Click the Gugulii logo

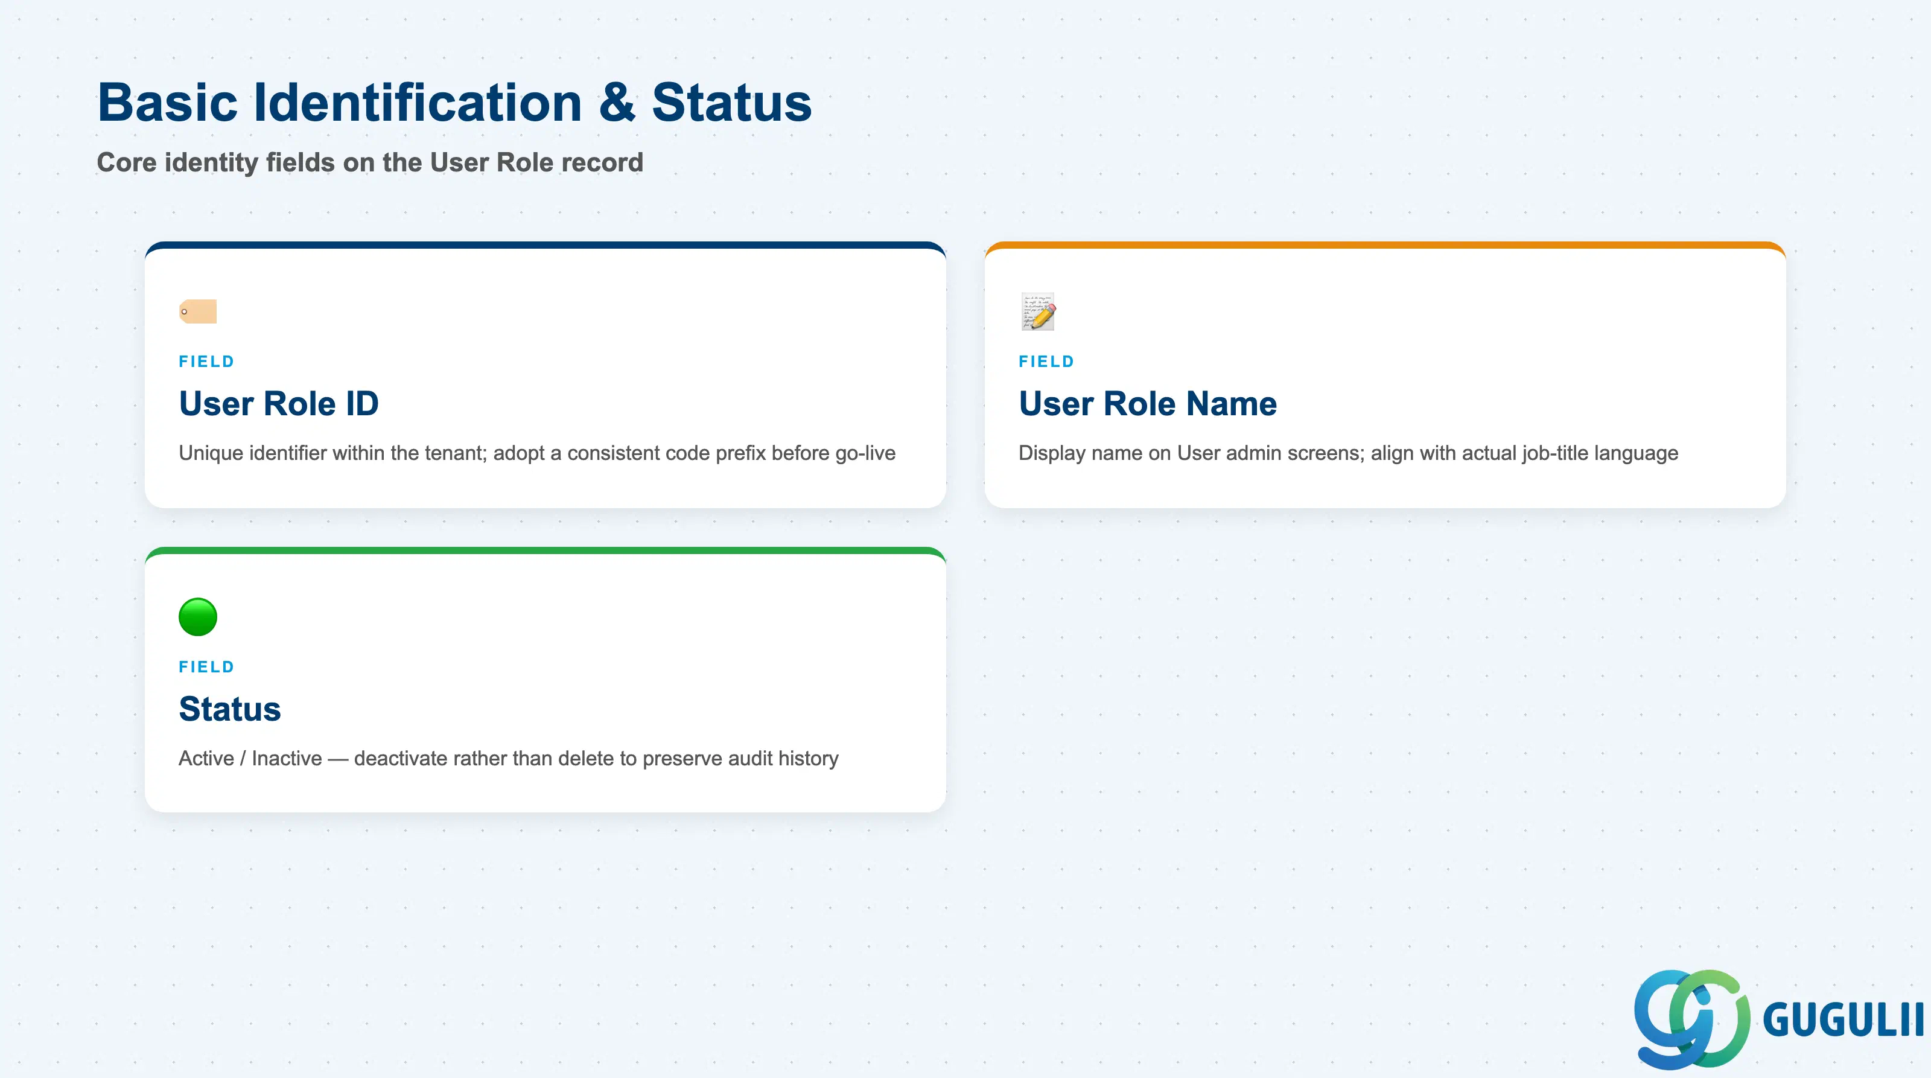pos(1778,1019)
